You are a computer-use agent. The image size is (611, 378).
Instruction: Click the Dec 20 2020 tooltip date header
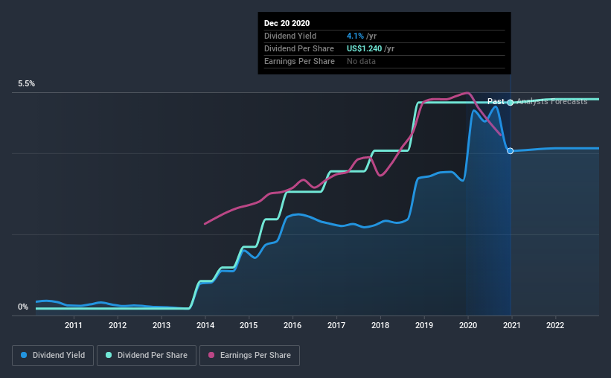point(287,23)
